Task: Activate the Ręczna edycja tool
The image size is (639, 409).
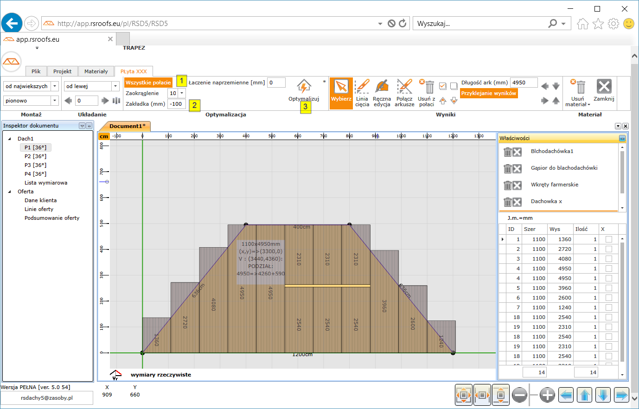Action: (x=382, y=87)
